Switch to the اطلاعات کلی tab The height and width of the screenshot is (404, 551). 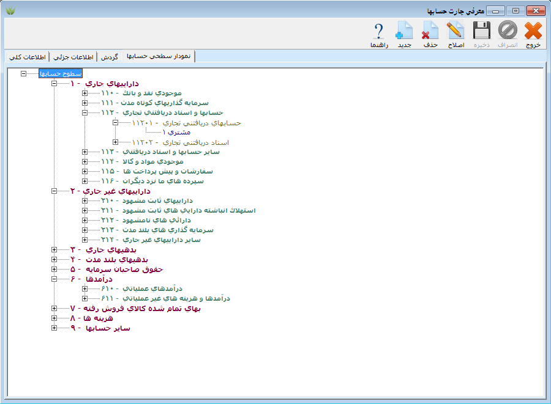(27, 56)
